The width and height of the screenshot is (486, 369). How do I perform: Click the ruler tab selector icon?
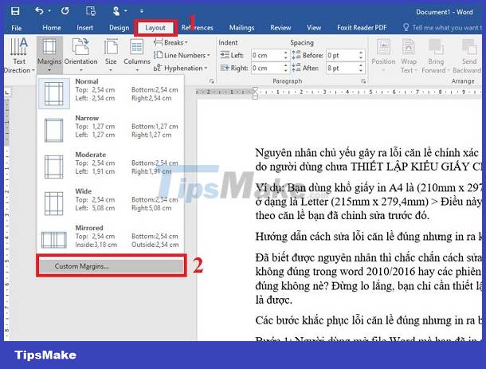tap(7, 92)
